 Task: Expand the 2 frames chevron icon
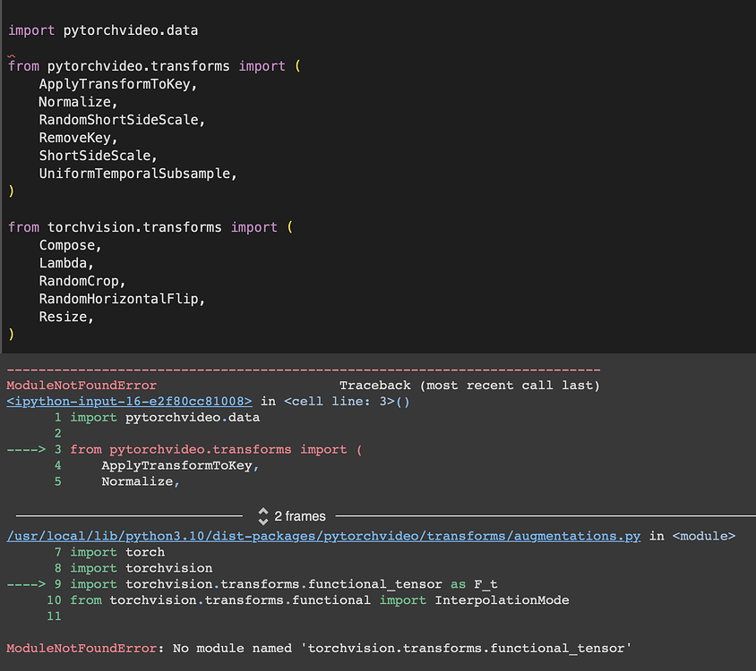pos(263,516)
